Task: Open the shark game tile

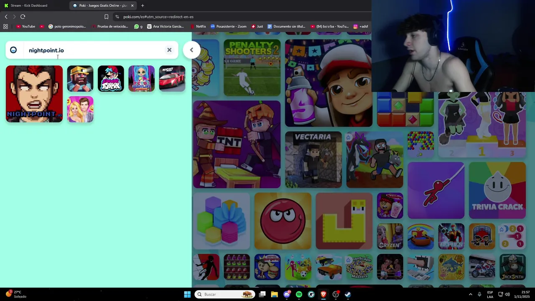Action: (x=451, y=267)
